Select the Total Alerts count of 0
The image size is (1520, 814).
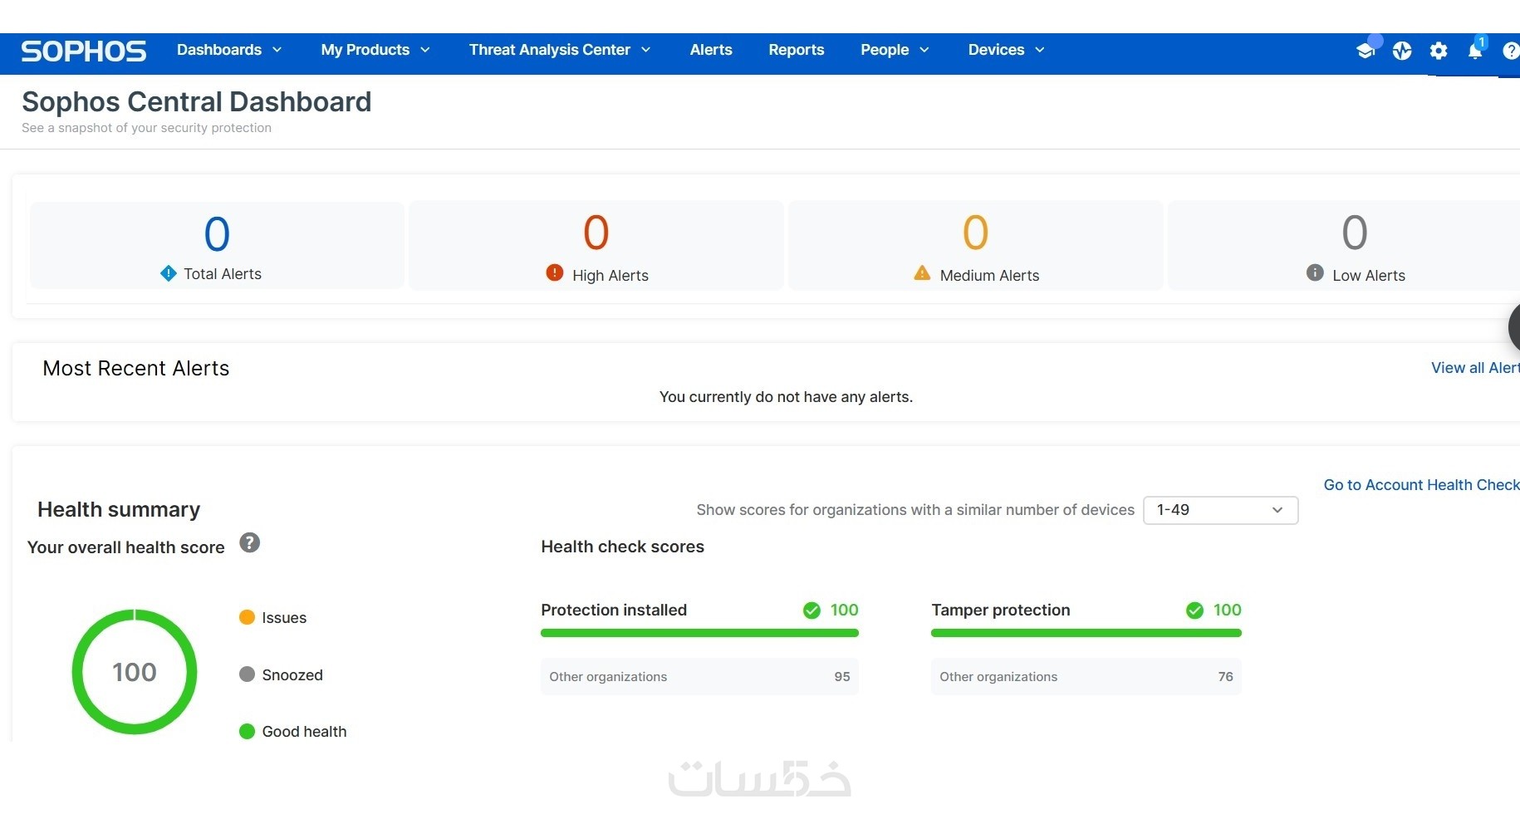tap(217, 233)
